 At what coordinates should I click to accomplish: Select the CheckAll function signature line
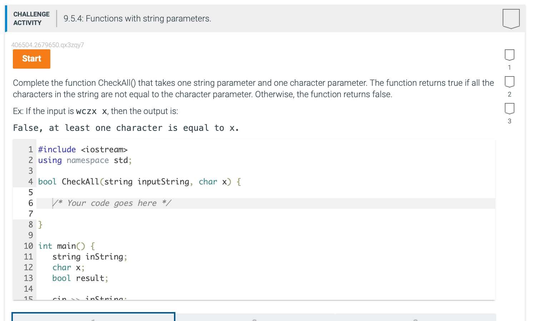139,182
